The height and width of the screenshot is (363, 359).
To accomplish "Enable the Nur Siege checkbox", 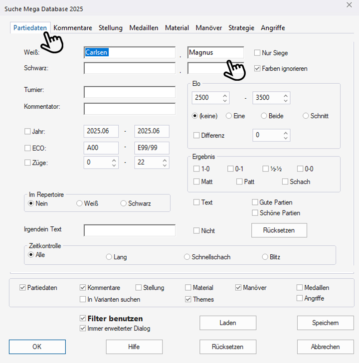I will (x=257, y=53).
